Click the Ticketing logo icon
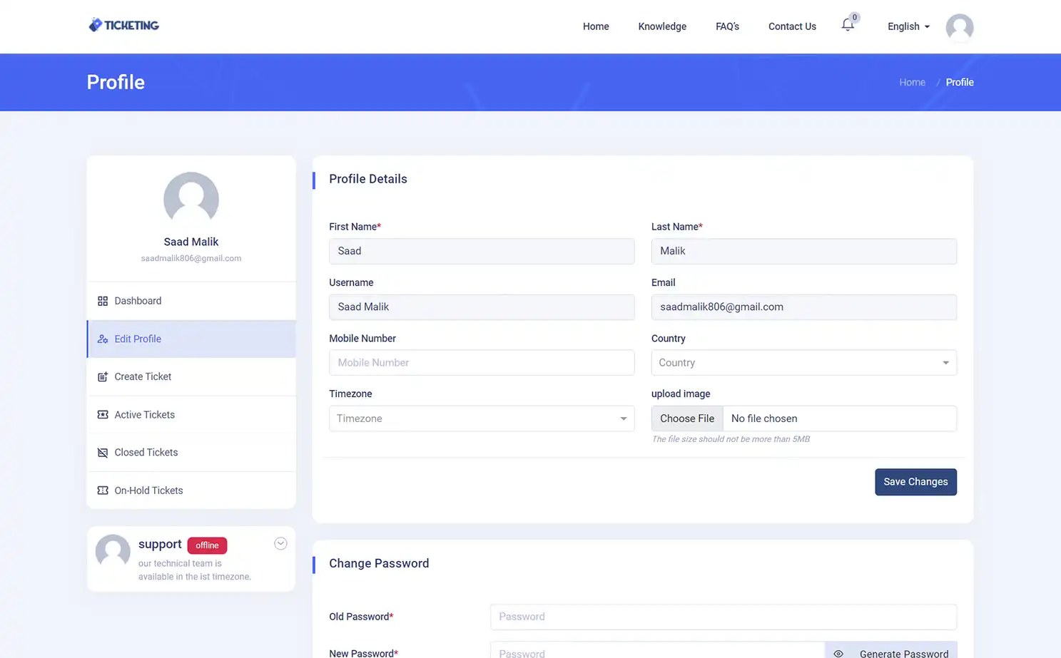Screen dimensions: 1061x658 (x=95, y=24)
